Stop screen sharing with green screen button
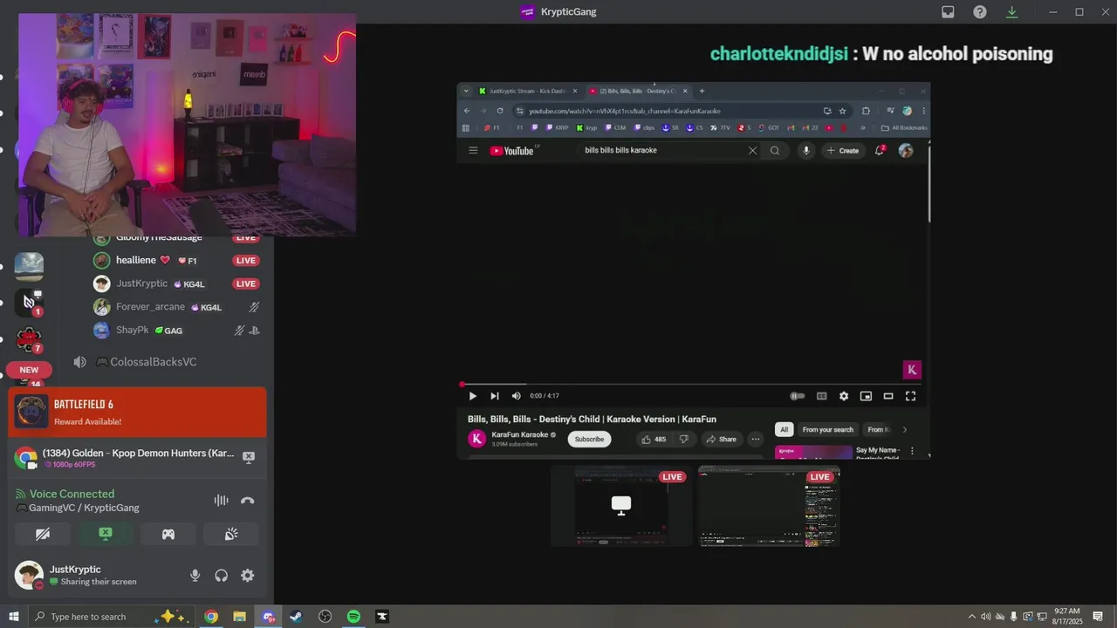The height and width of the screenshot is (628, 1117). coord(106,534)
